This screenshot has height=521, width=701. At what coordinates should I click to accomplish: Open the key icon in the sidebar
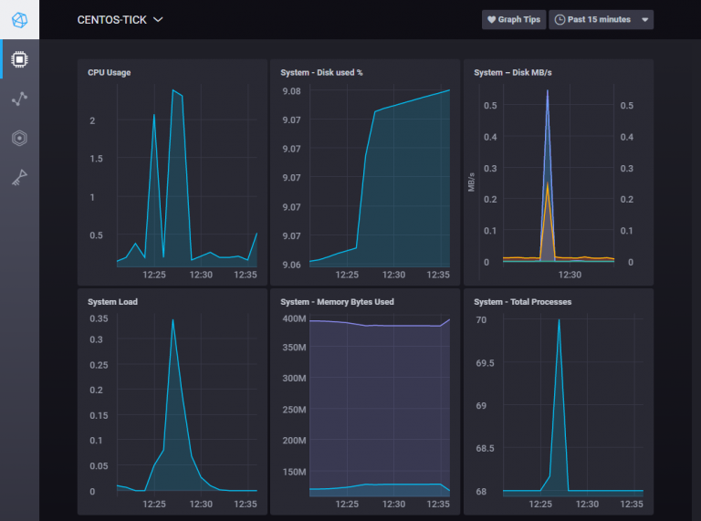click(19, 179)
